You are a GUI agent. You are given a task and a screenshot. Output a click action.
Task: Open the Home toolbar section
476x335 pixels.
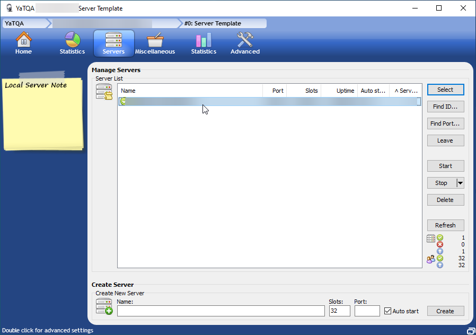point(23,43)
